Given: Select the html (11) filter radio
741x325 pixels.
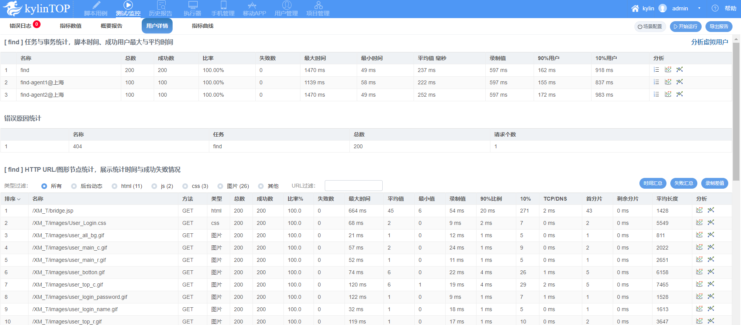Looking at the screenshot, I should (x=115, y=186).
